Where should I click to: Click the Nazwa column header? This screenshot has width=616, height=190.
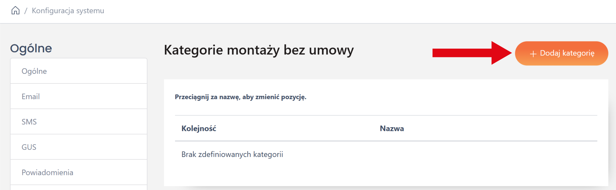(392, 128)
